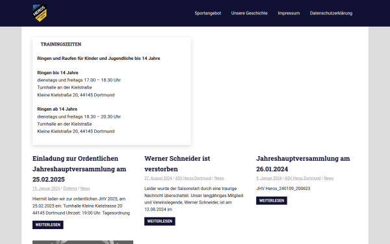Open the Sportangebot menu item

click(x=208, y=13)
